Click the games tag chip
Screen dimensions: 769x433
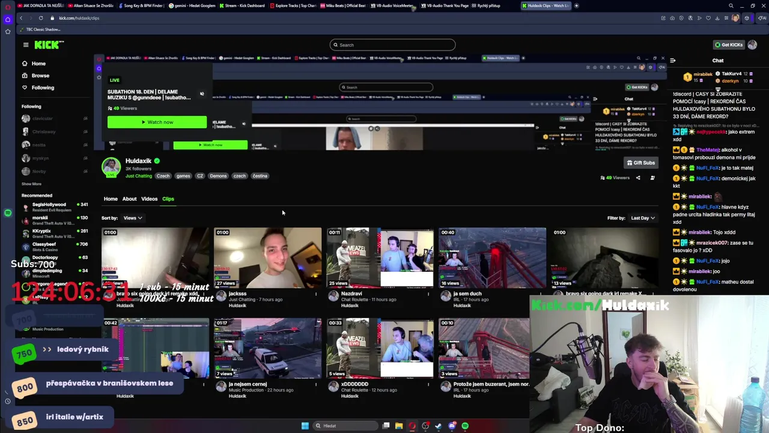pos(183,176)
